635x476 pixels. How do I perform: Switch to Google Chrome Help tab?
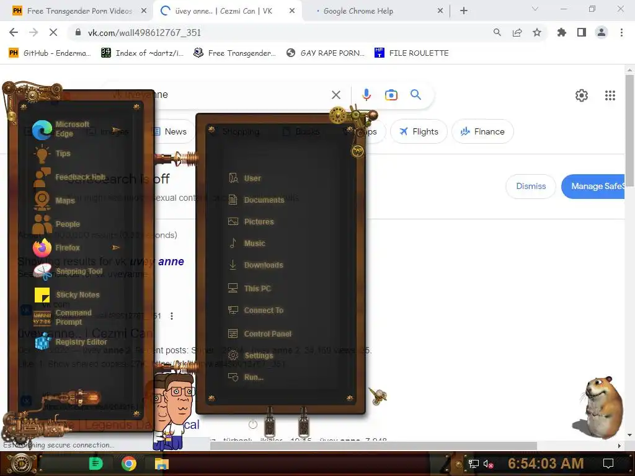click(x=358, y=11)
